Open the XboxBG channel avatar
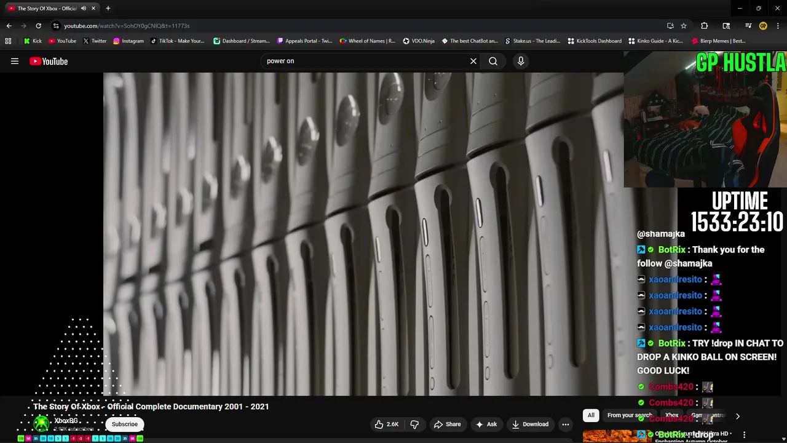 41,423
